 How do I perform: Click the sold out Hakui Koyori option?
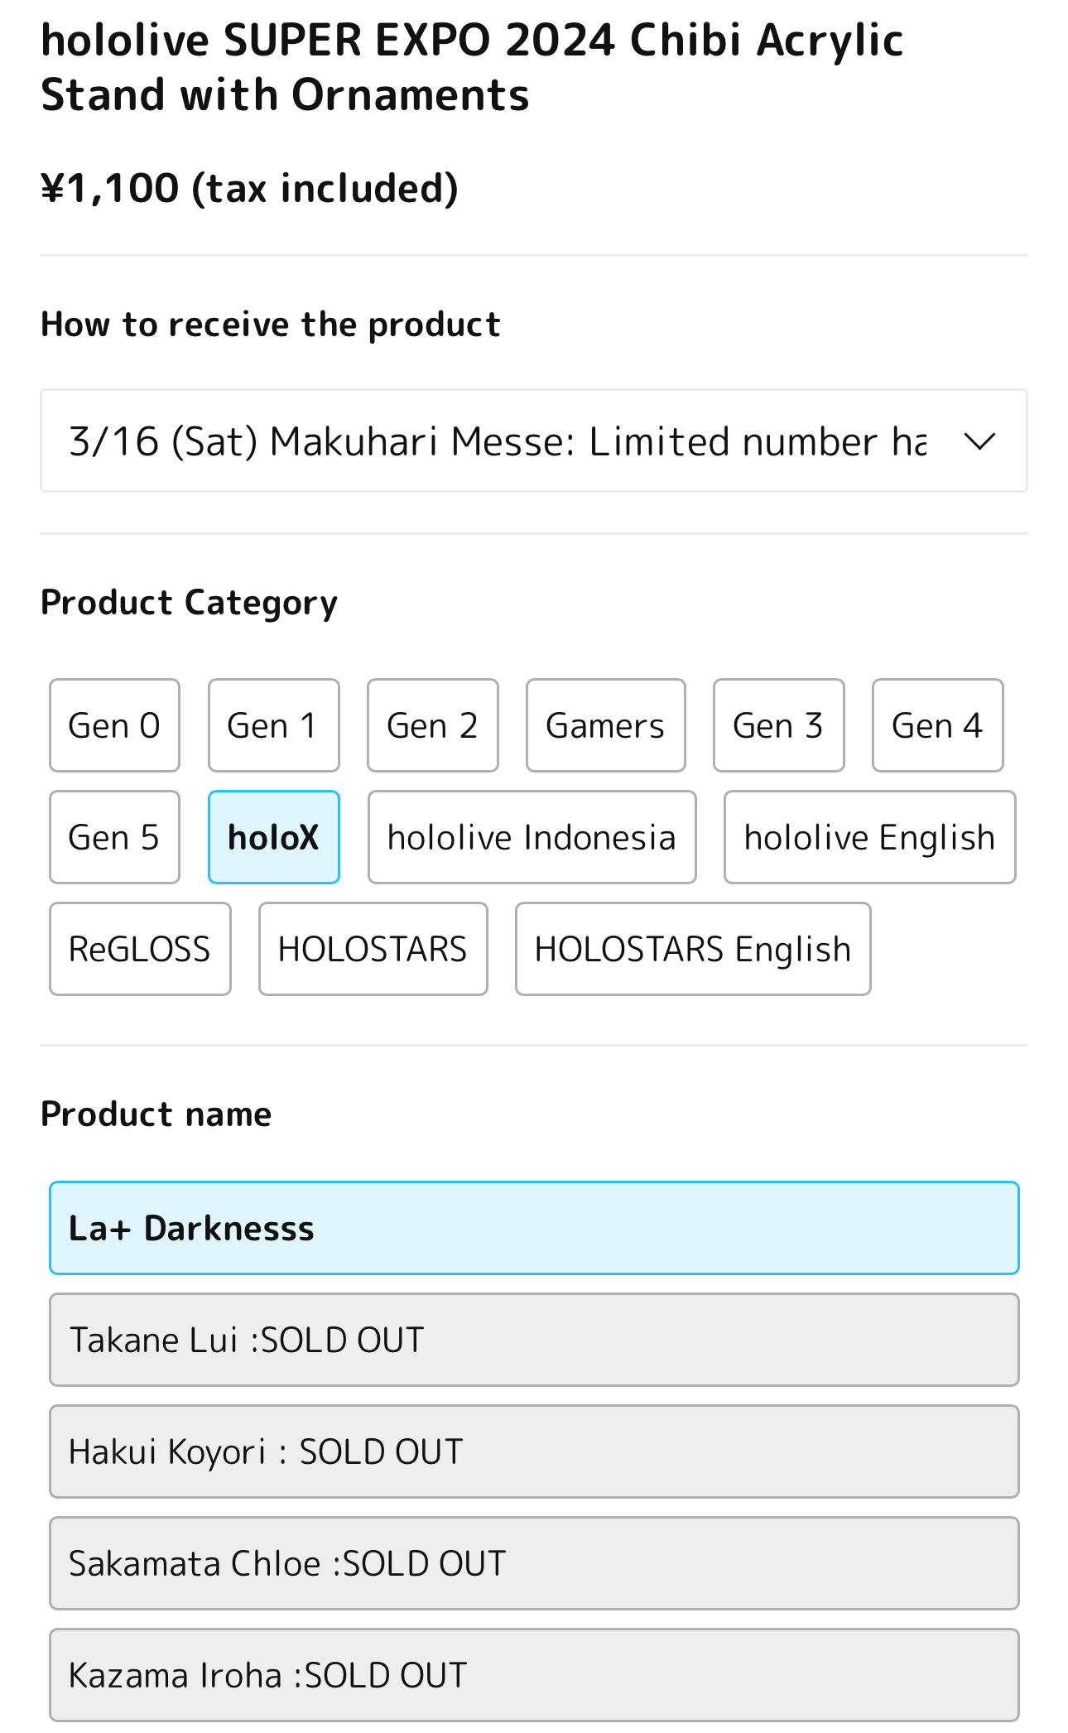point(534,1451)
